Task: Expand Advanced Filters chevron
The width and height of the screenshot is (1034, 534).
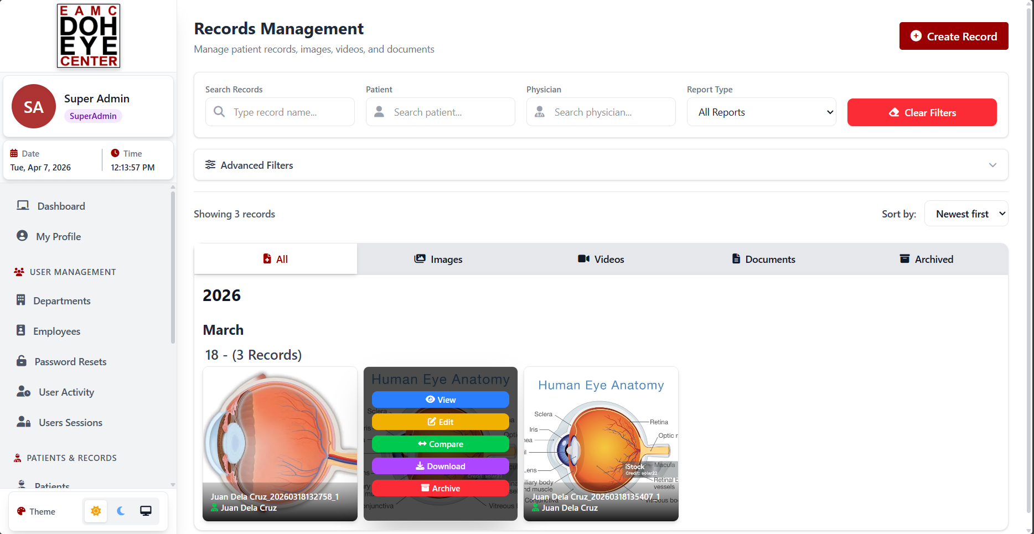Action: point(992,165)
